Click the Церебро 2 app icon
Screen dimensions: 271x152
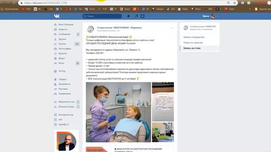click(55, 125)
